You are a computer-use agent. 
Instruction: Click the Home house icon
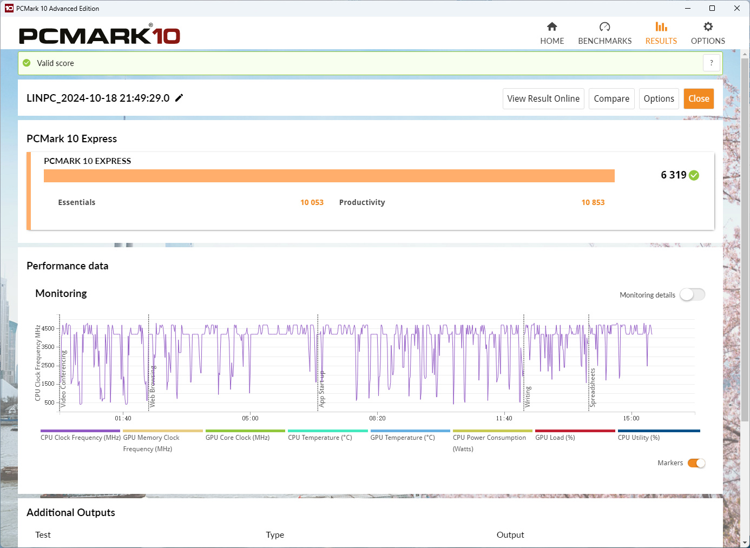(x=552, y=27)
